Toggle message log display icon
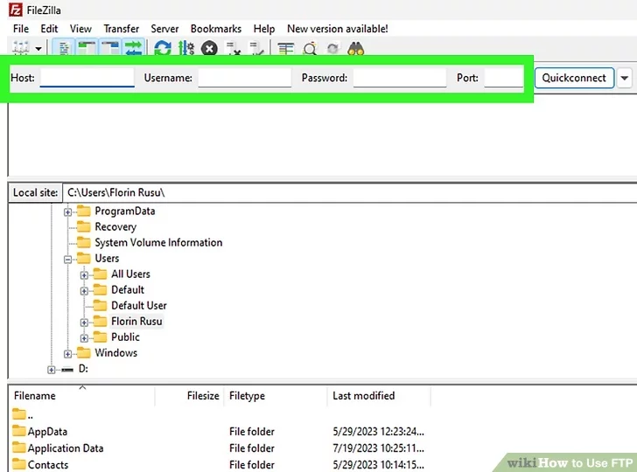The height and width of the screenshot is (472, 637). 64,48
